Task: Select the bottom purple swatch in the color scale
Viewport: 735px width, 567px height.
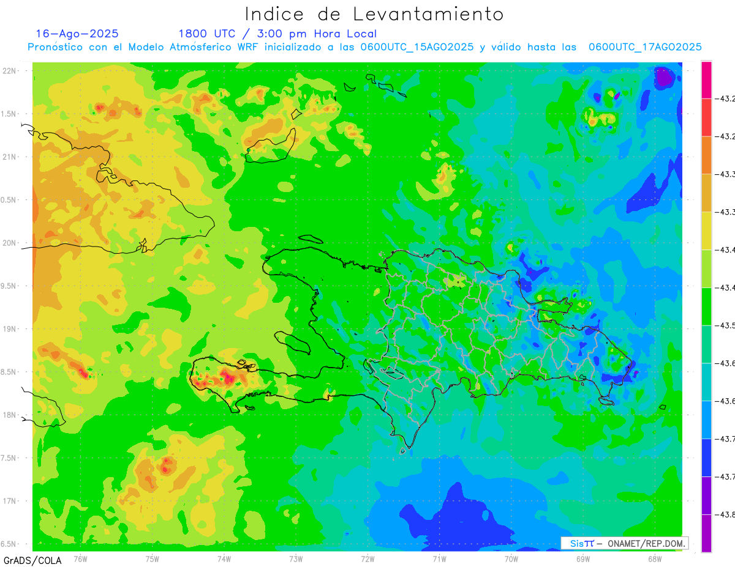Action: pyautogui.click(x=706, y=533)
